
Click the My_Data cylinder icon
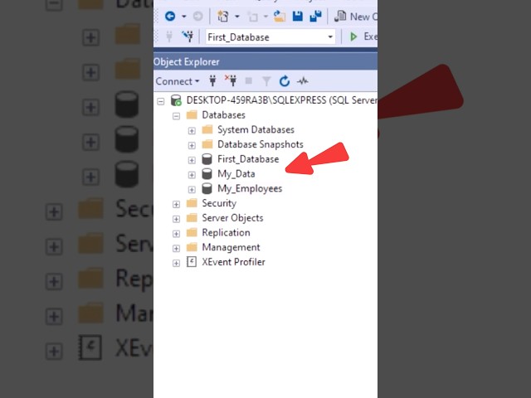[x=207, y=174]
